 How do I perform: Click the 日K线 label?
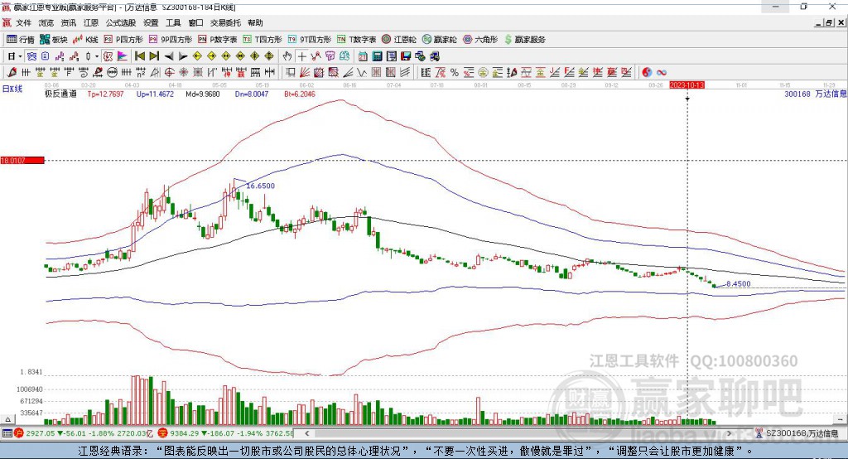[x=12, y=89]
